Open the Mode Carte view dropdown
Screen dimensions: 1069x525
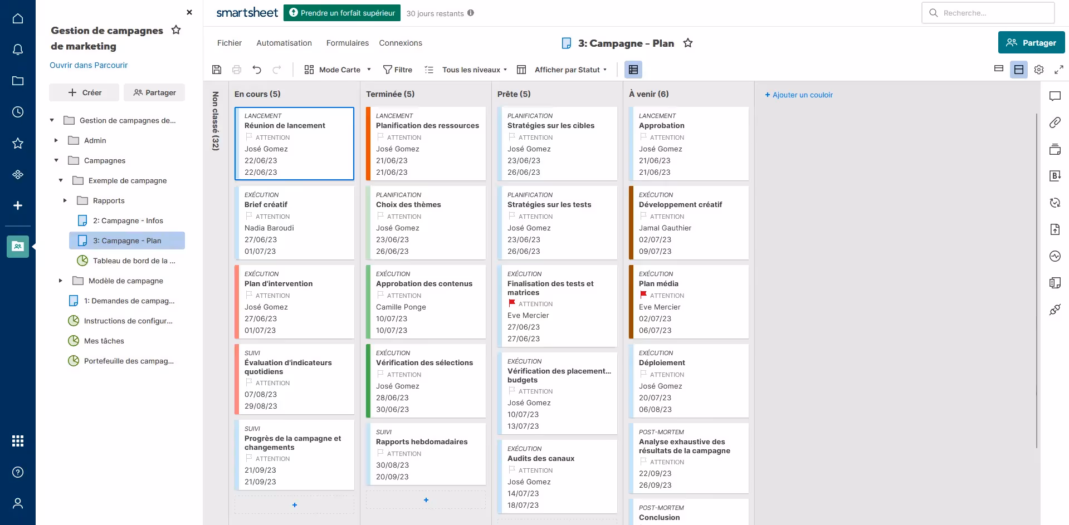click(338, 70)
